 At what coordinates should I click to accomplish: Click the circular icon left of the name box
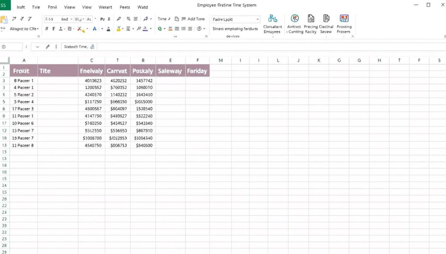[x=3, y=47]
